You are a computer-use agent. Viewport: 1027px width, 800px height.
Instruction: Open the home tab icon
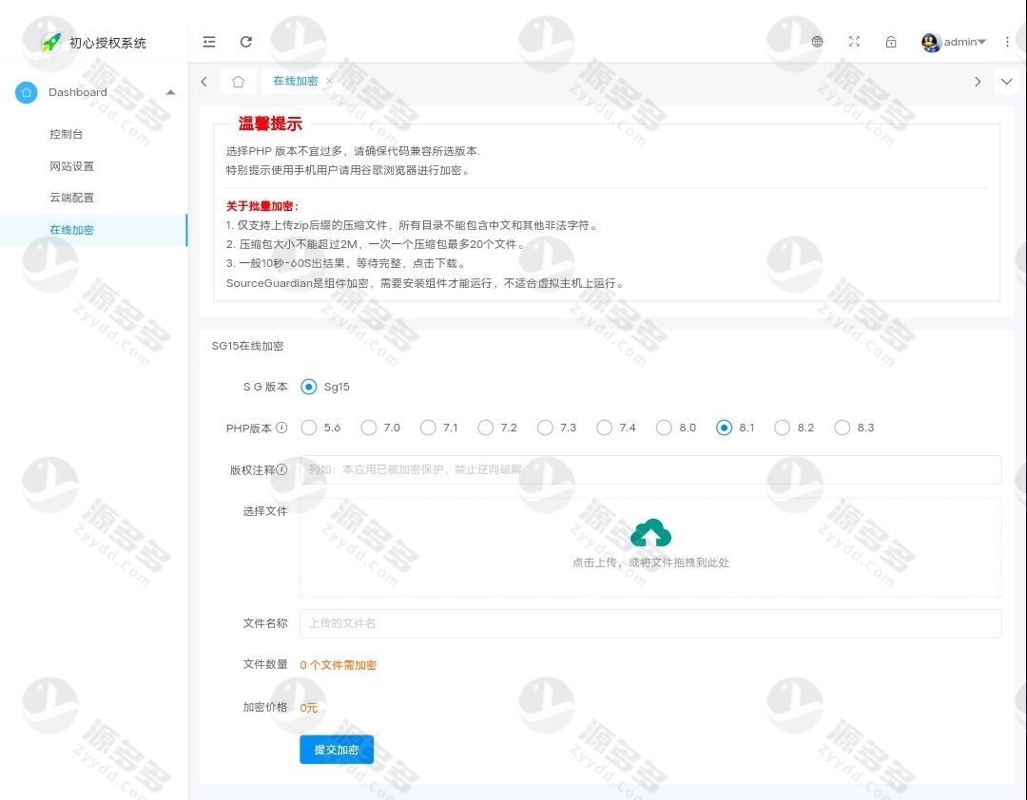coord(239,81)
